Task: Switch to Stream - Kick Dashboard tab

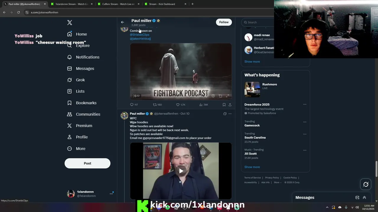Action: pos(165,4)
